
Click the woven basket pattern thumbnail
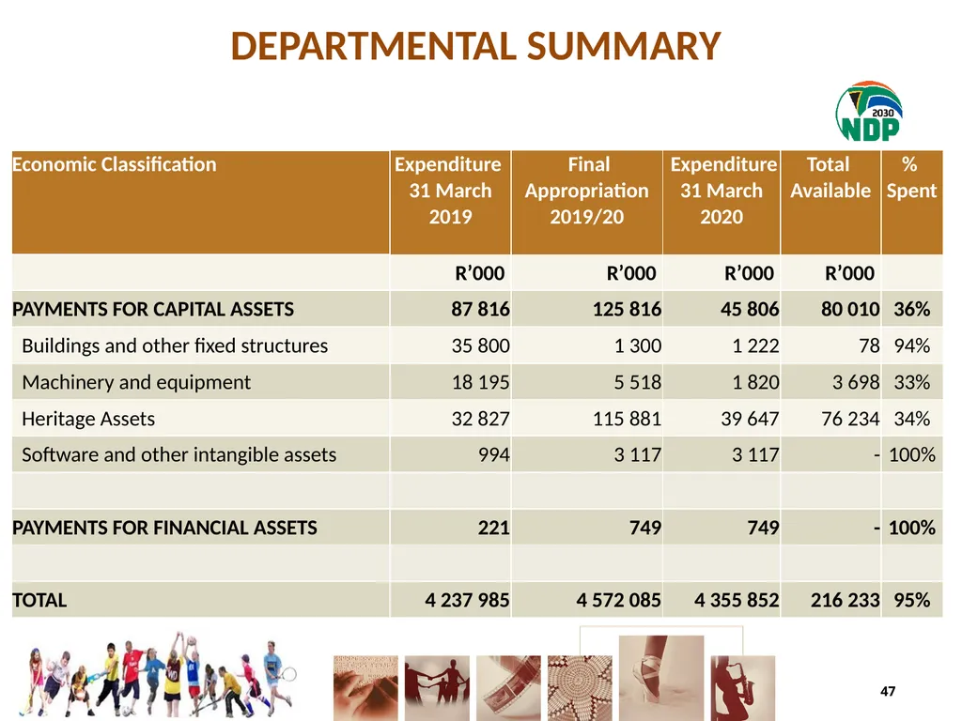pos(580,688)
